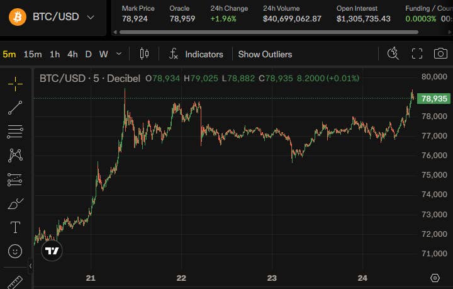The width and height of the screenshot is (453, 289).
Task: Open the candlestick chart type selector
Action: (144, 54)
